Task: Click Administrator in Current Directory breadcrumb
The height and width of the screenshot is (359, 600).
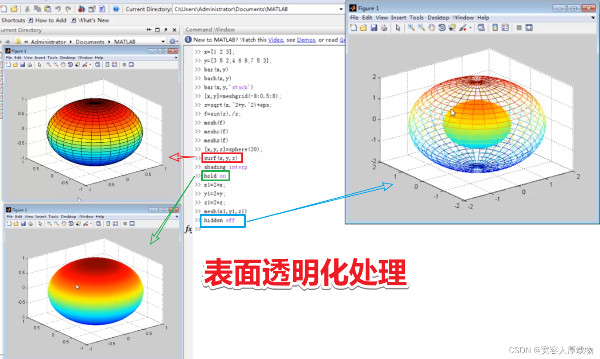Action: (x=48, y=42)
